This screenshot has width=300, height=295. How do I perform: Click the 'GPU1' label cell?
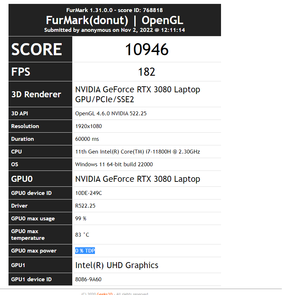pos(40,265)
